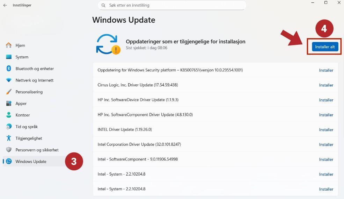Viewport: 344px width, 199px height.
Task: Open System via its monitor icon
Action: pos(9,57)
